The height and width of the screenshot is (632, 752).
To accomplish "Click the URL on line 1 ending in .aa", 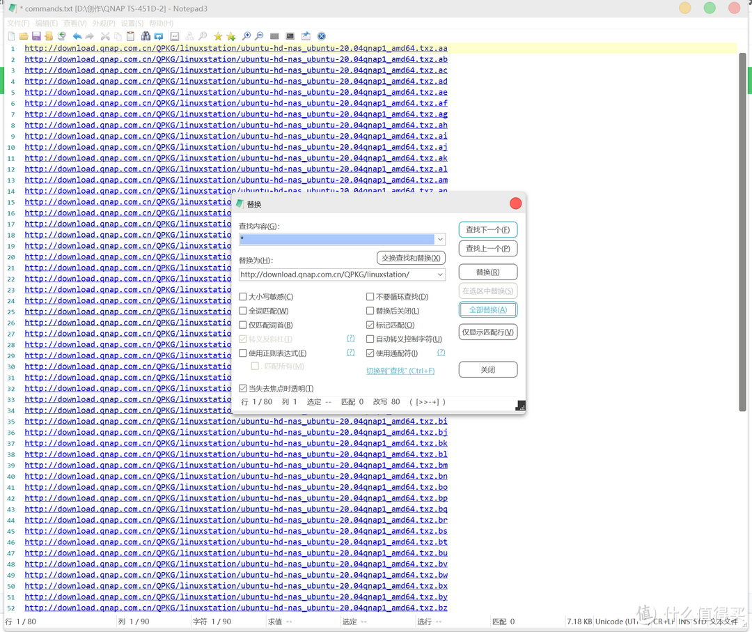I will coord(236,48).
